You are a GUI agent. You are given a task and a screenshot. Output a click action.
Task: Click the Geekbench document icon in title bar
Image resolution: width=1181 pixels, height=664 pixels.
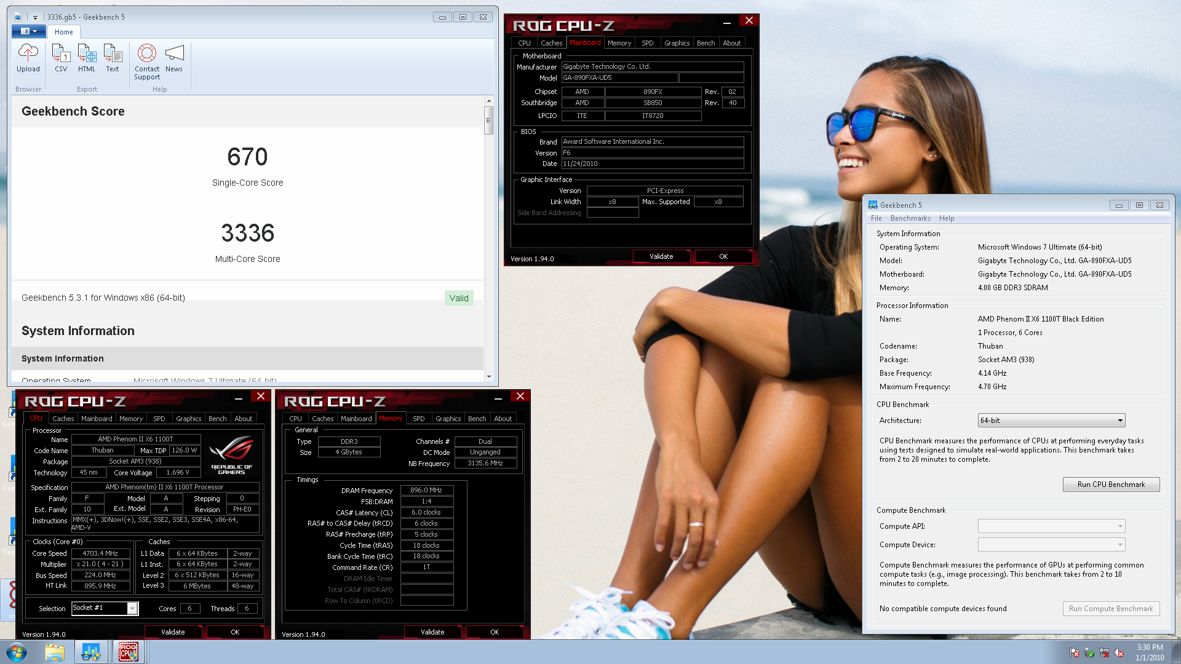click(x=18, y=17)
